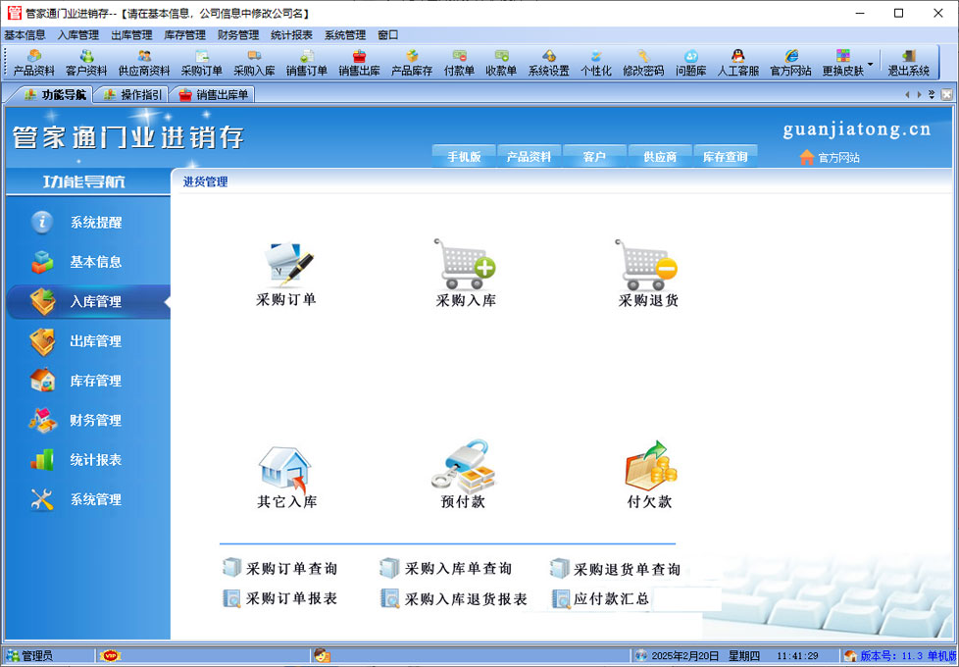The height and width of the screenshot is (667, 959).
Task: Open the 统计报表 menu in menu bar
Action: (291, 35)
